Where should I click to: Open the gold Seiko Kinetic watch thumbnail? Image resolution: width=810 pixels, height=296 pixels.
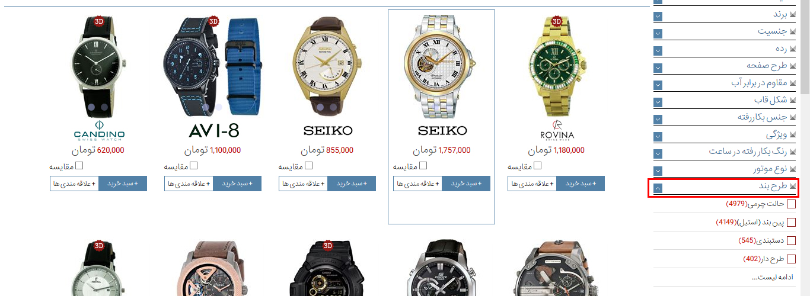coord(328,66)
